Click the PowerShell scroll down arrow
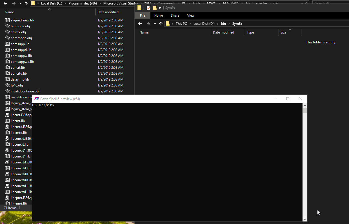The width and height of the screenshot is (349, 224). (x=305, y=219)
